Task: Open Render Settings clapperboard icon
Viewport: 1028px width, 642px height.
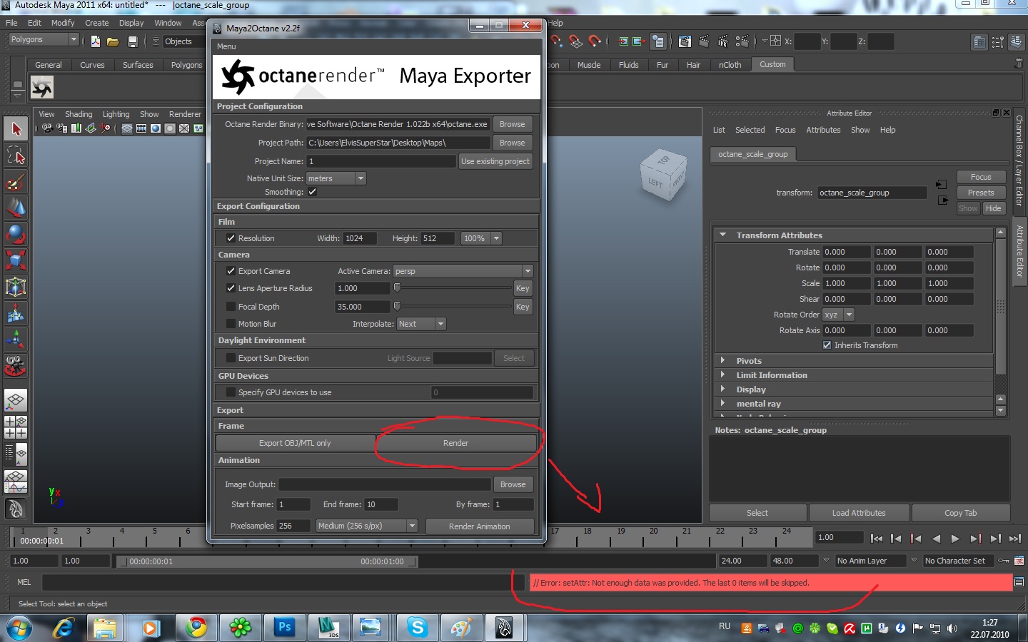Action: 742,41
